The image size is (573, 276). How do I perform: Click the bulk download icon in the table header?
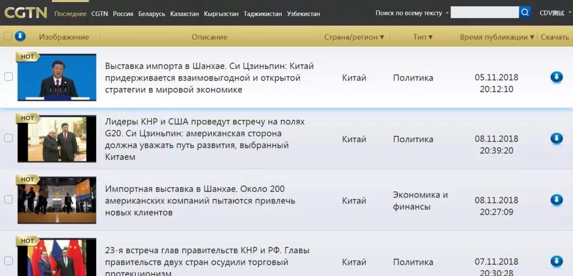(x=20, y=36)
